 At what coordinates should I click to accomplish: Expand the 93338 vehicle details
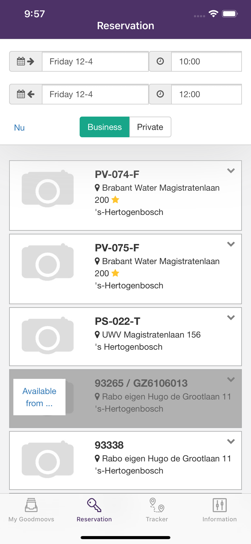(x=231, y=441)
